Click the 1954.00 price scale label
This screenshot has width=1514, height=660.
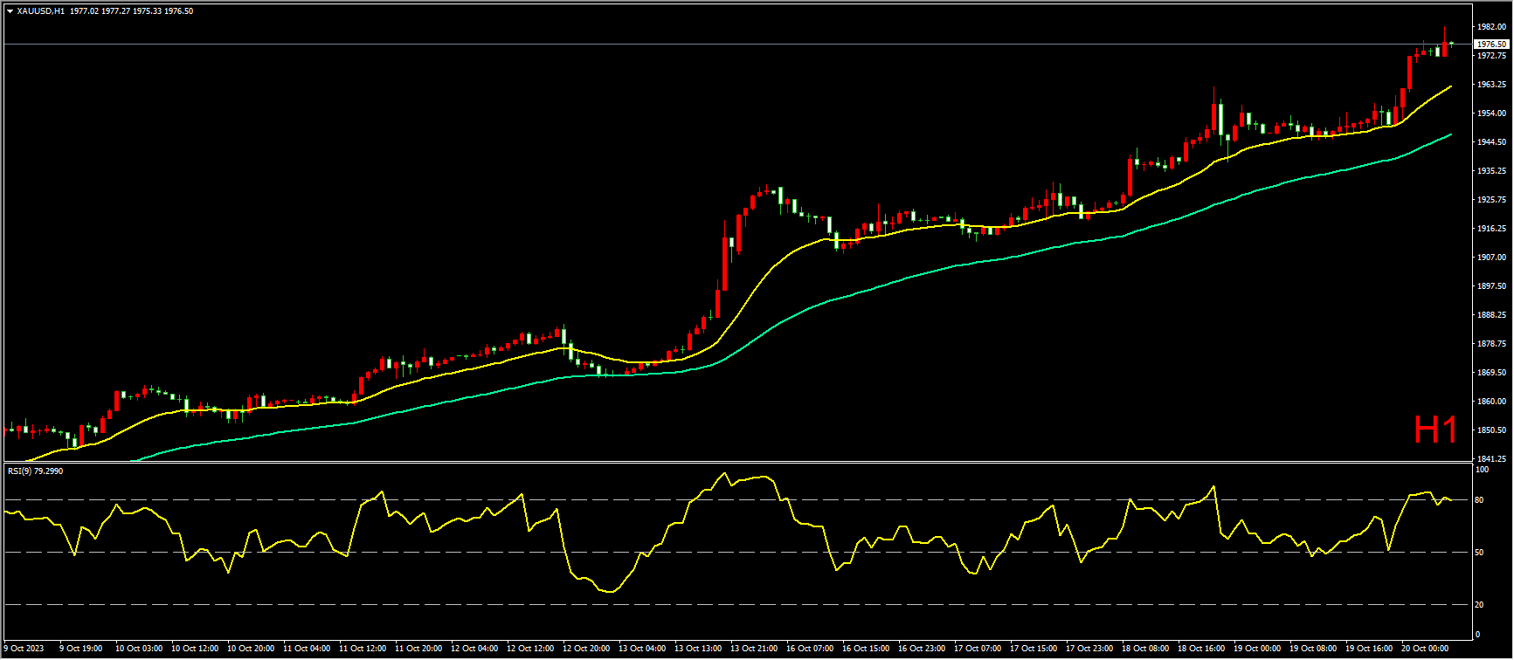click(x=1491, y=113)
